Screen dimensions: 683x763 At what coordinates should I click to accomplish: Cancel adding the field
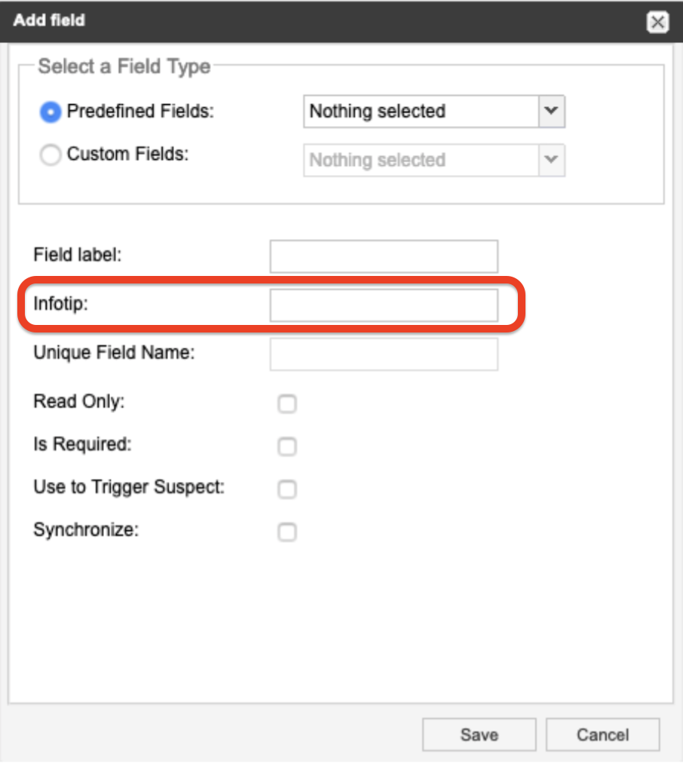603,734
